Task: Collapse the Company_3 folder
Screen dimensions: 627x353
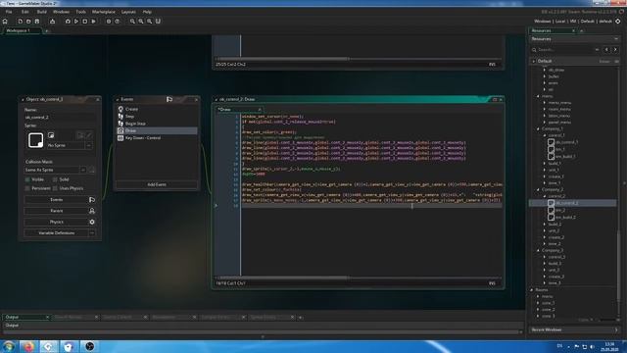Action: [538, 250]
